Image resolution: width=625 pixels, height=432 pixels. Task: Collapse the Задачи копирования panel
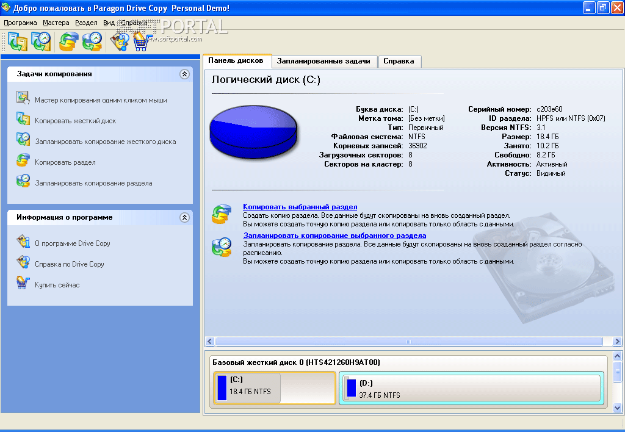coord(184,74)
